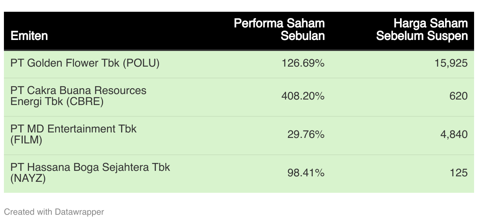Select PT Golden Flower Tbk (POLU) cell
Viewport: 478px width, 221px height.
[85, 63]
